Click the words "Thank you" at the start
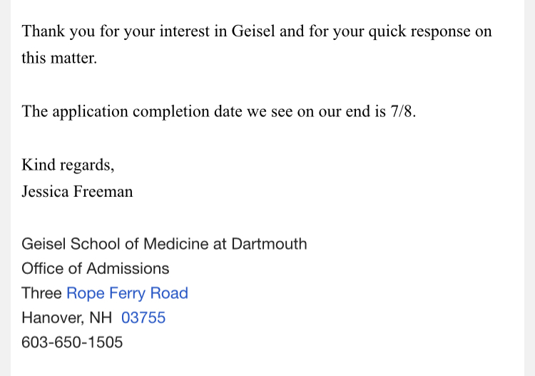 tap(58, 31)
